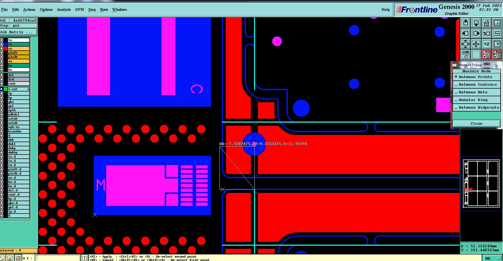The width and height of the screenshot is (503, 261).
Task: Select the biaozhu layer row
Action: 18,131
